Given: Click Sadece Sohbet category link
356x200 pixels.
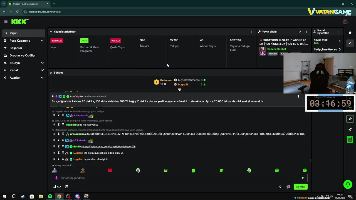Looking at the screenshot, I should coord(276,49).
